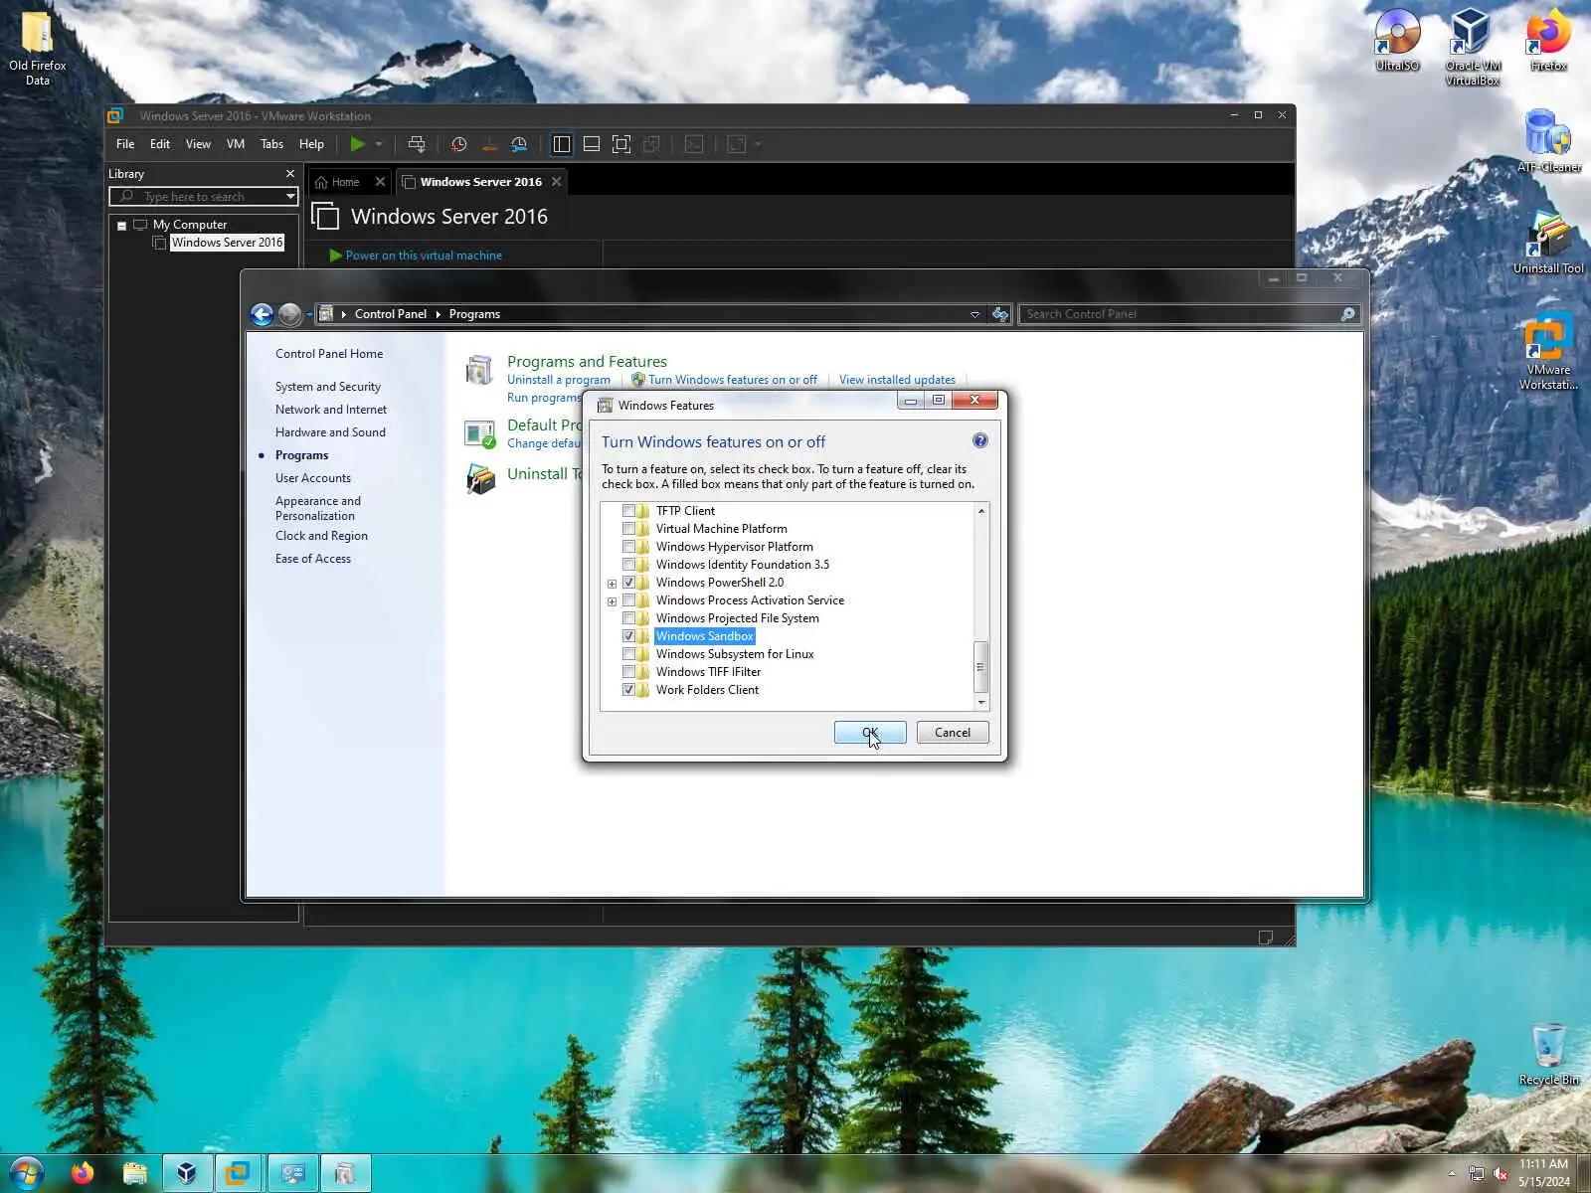Screen dimensions: 1591x1193
Task: Close the Windows Server 2016 tab
Action: (557, 182)
